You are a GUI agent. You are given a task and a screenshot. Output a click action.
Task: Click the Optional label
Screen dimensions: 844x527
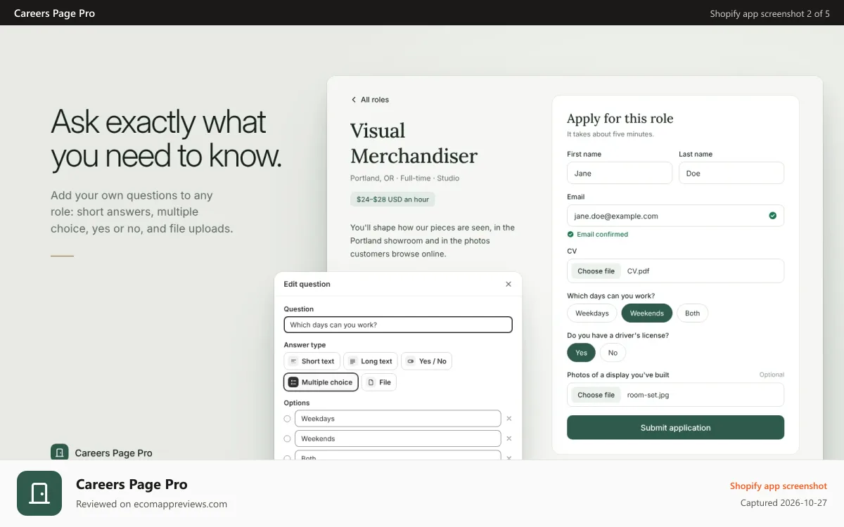[772, 375]
